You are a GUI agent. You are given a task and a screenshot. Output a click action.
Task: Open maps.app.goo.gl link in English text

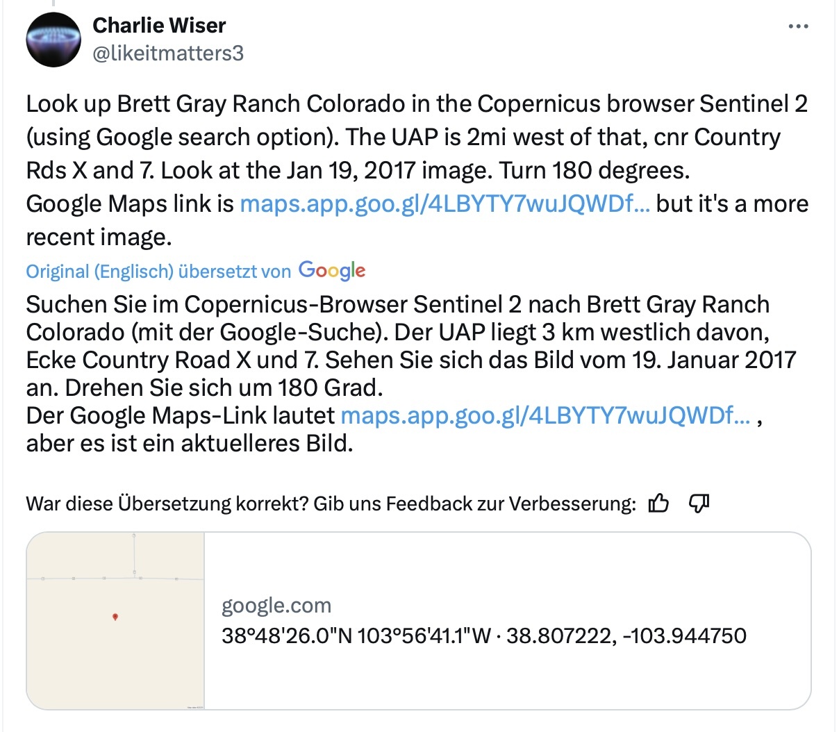pyautogui.click(x=445, y=203)
